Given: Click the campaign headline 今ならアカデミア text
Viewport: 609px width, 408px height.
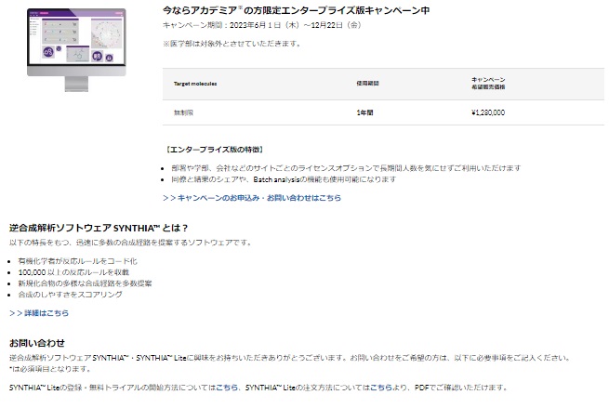Looking at the screenshot, I should [x=296, y=10].
